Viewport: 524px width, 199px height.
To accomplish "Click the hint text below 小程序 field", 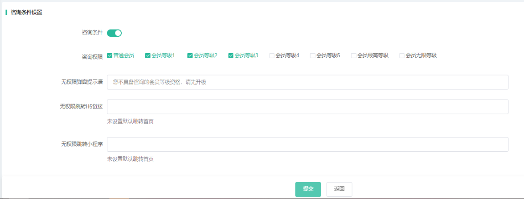I will [x=130, y=159].
